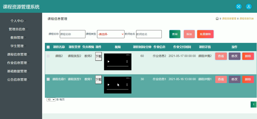Open the user profile icon in the header

pyautogui.click(x=249, y=6)
